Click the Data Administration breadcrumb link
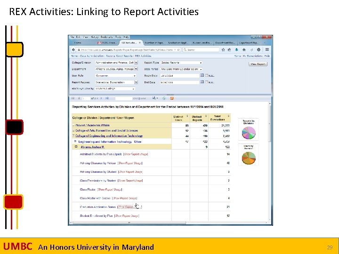The width and height of the screenshot is (339, 254). (x=92, y=56)
